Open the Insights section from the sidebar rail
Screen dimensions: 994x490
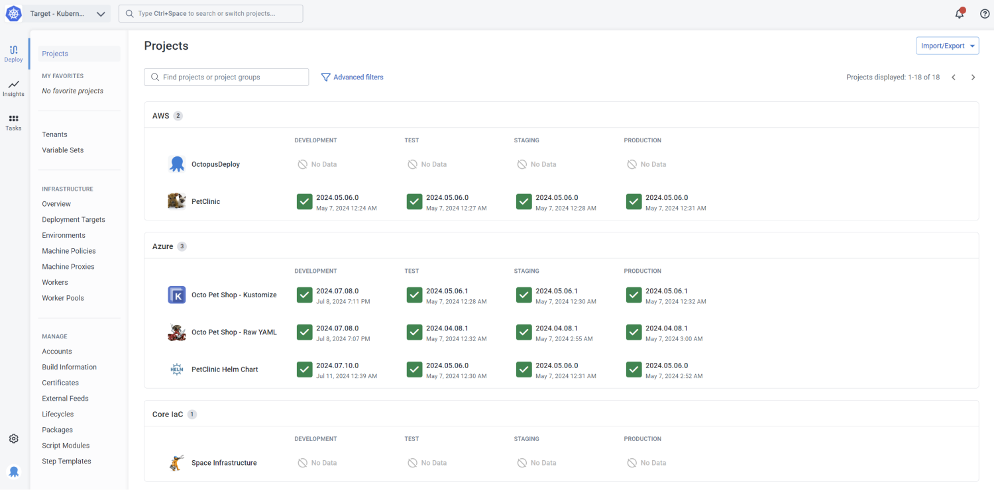click(13, 88)
